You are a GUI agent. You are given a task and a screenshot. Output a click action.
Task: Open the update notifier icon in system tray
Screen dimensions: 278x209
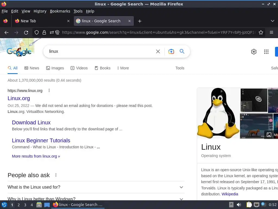click(263, 204)
